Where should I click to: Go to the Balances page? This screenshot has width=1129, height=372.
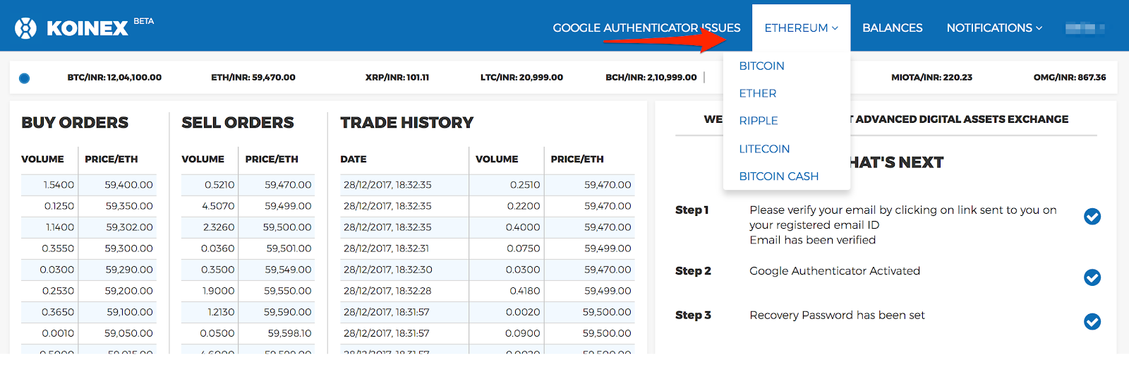click(892, 28)
